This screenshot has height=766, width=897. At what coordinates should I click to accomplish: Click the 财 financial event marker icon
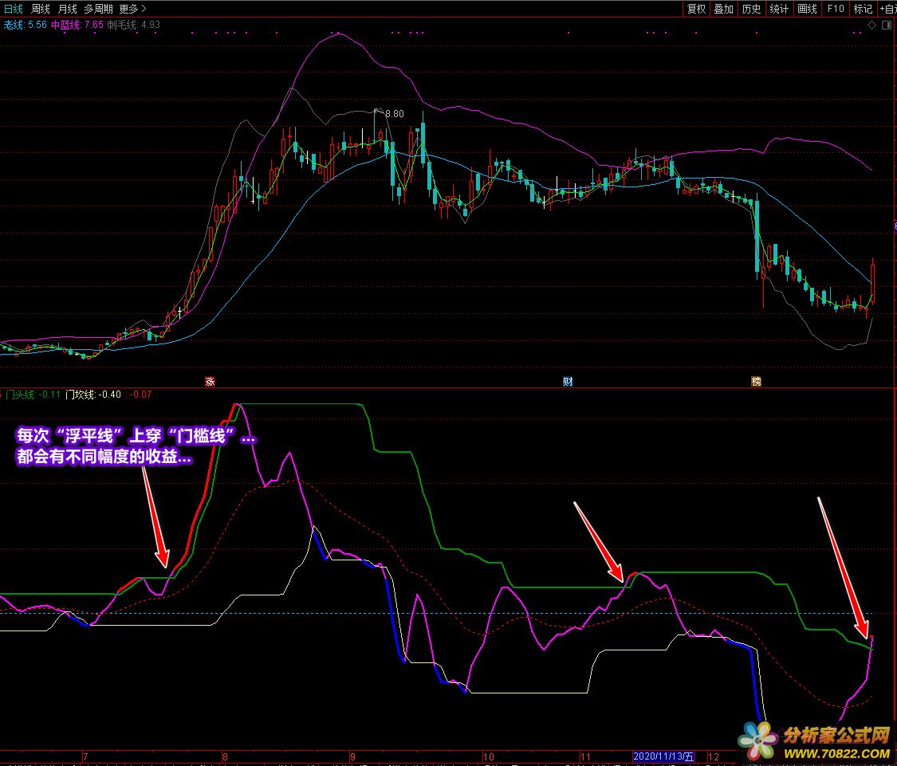coord(568,382)
